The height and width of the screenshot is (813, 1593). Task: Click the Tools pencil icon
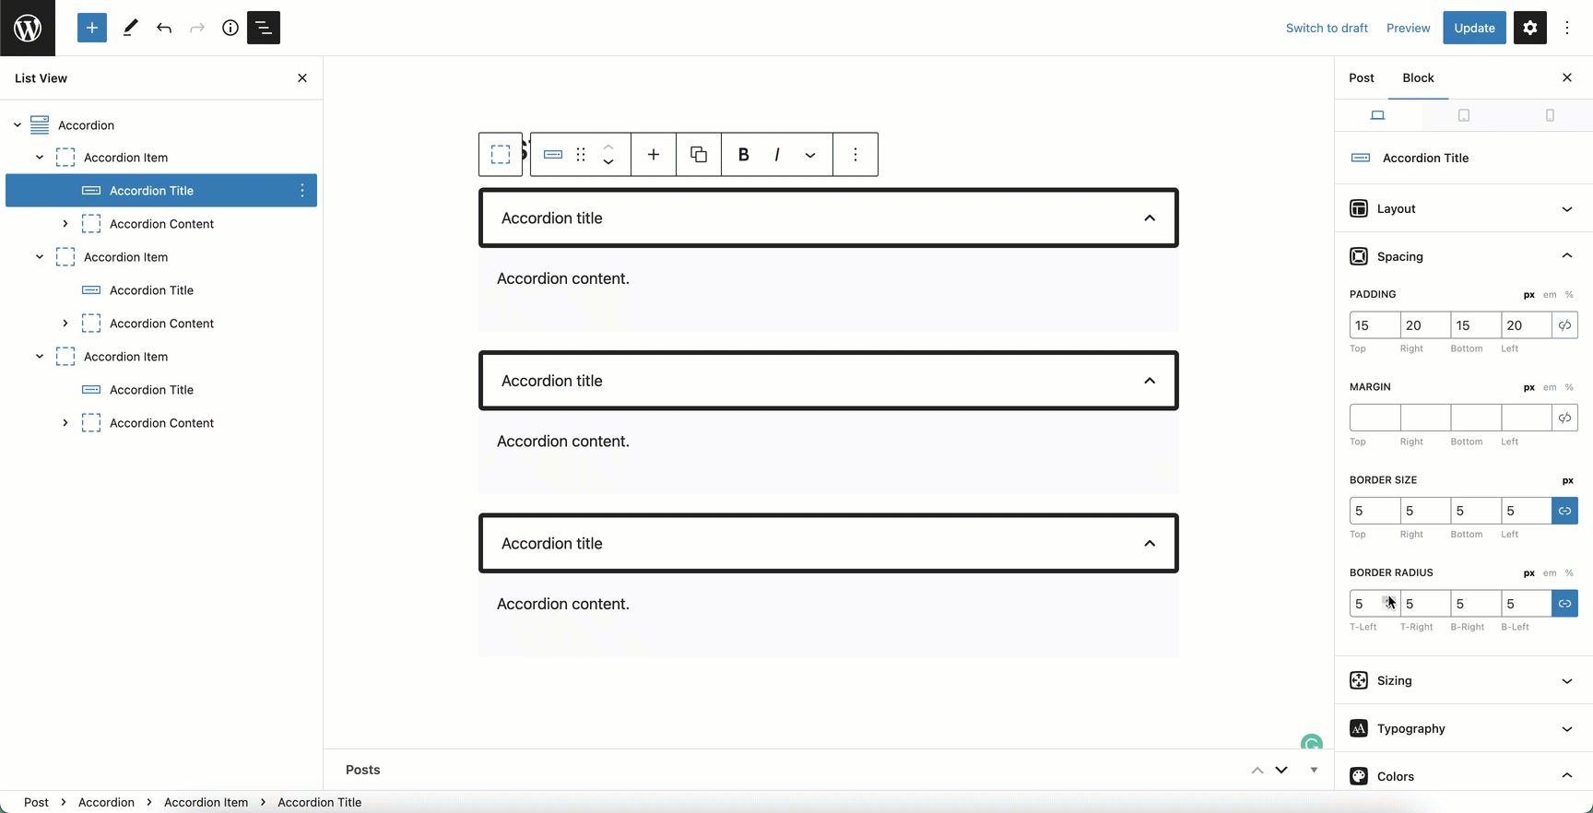coord(130,28)
